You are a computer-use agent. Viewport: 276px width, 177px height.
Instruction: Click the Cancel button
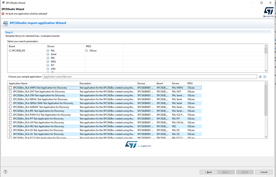[x=264, y=172]
